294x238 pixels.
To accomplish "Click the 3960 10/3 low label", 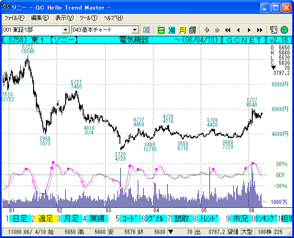I will [45, 141].
